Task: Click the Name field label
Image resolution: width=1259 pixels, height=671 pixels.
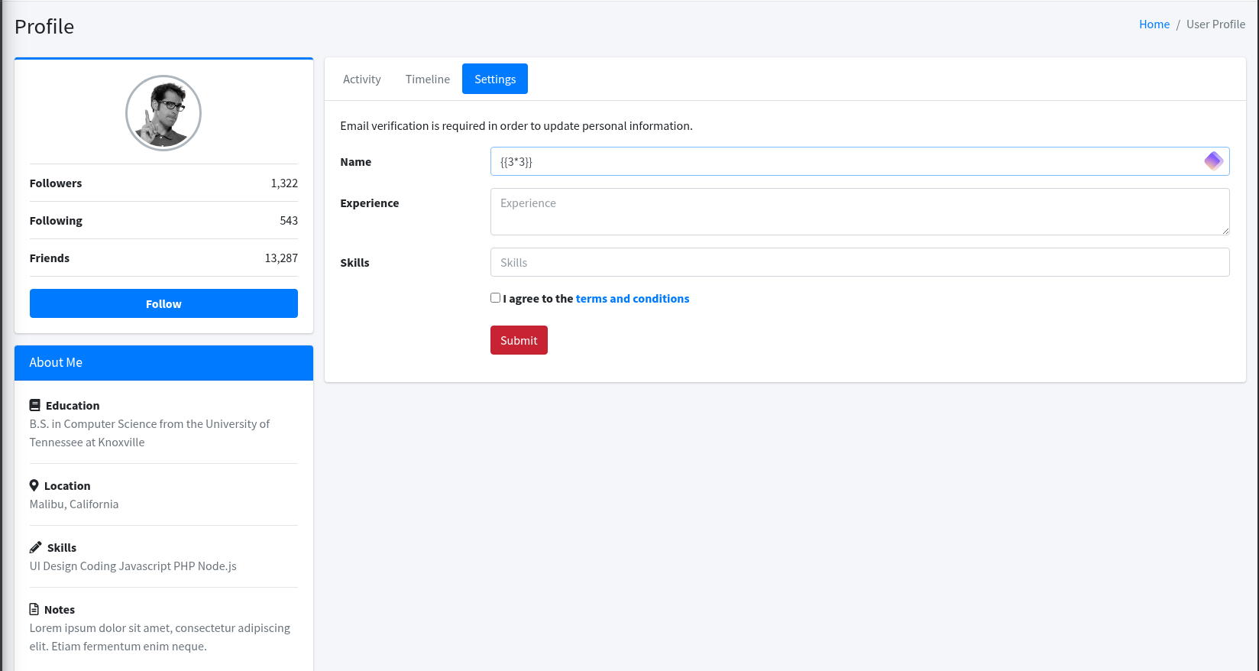Action: 355,161
